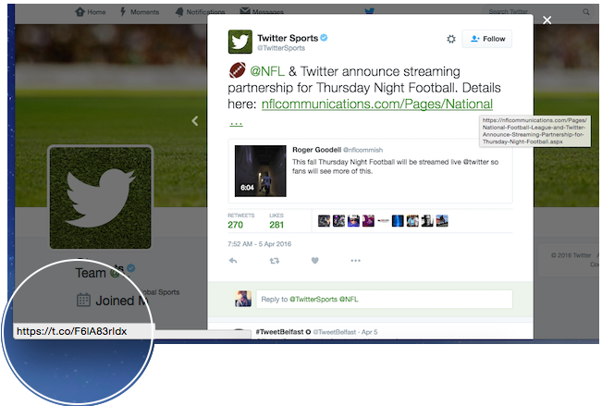Click the last liker avatar thumbnail

[x=442, y=221]
